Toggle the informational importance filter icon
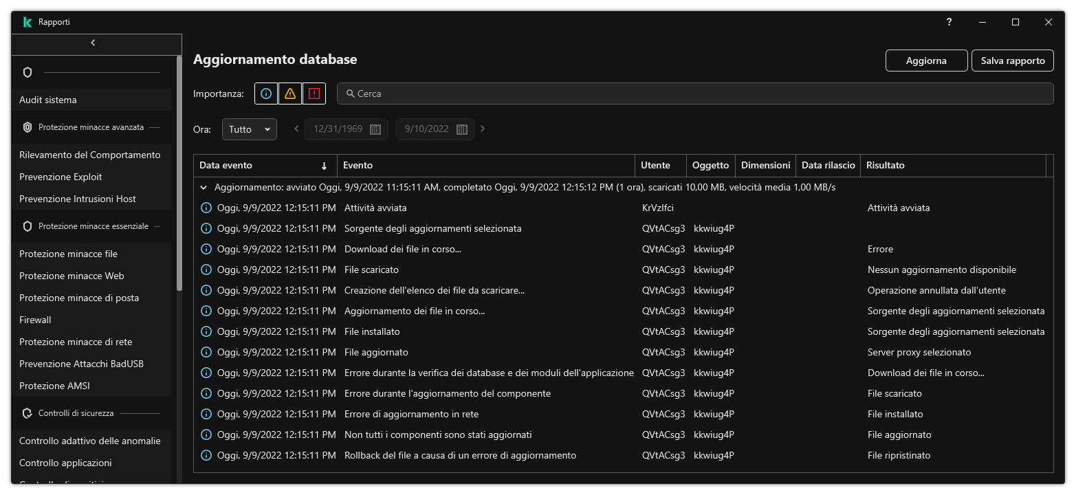The image size is (1076, 495). pos(266,93)
